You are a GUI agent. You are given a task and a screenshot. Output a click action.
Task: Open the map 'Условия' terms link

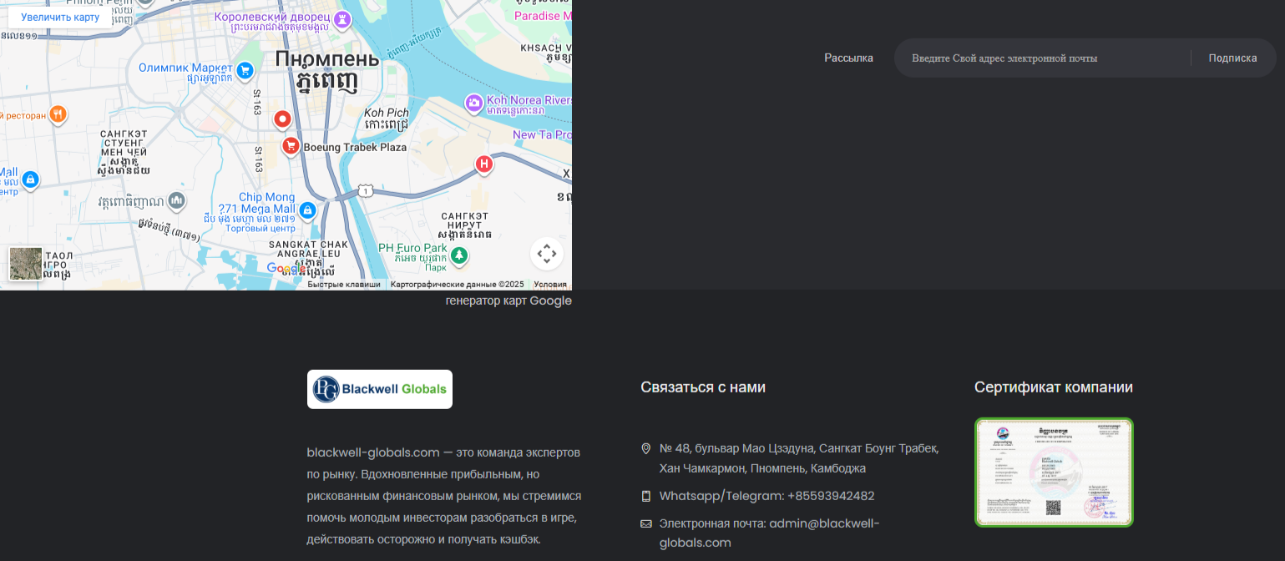pos(550,285)
